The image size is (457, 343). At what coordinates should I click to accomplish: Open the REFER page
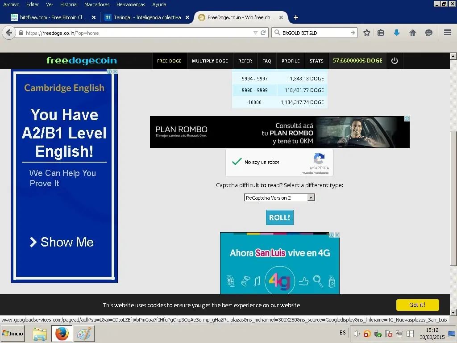[245, 61]
